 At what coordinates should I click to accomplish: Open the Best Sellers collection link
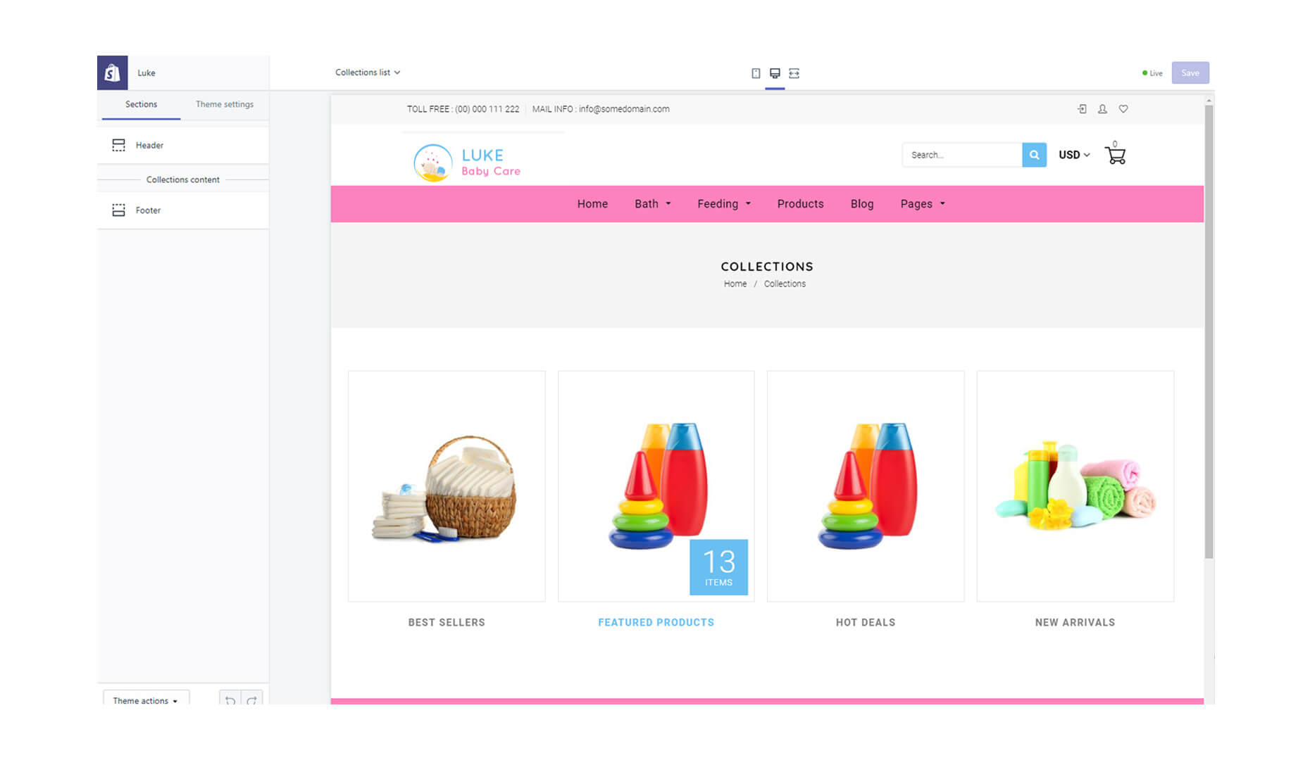coord(447,623)
